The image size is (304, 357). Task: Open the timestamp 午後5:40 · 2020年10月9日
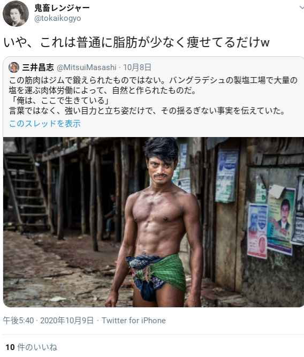(x=48, y=321)
